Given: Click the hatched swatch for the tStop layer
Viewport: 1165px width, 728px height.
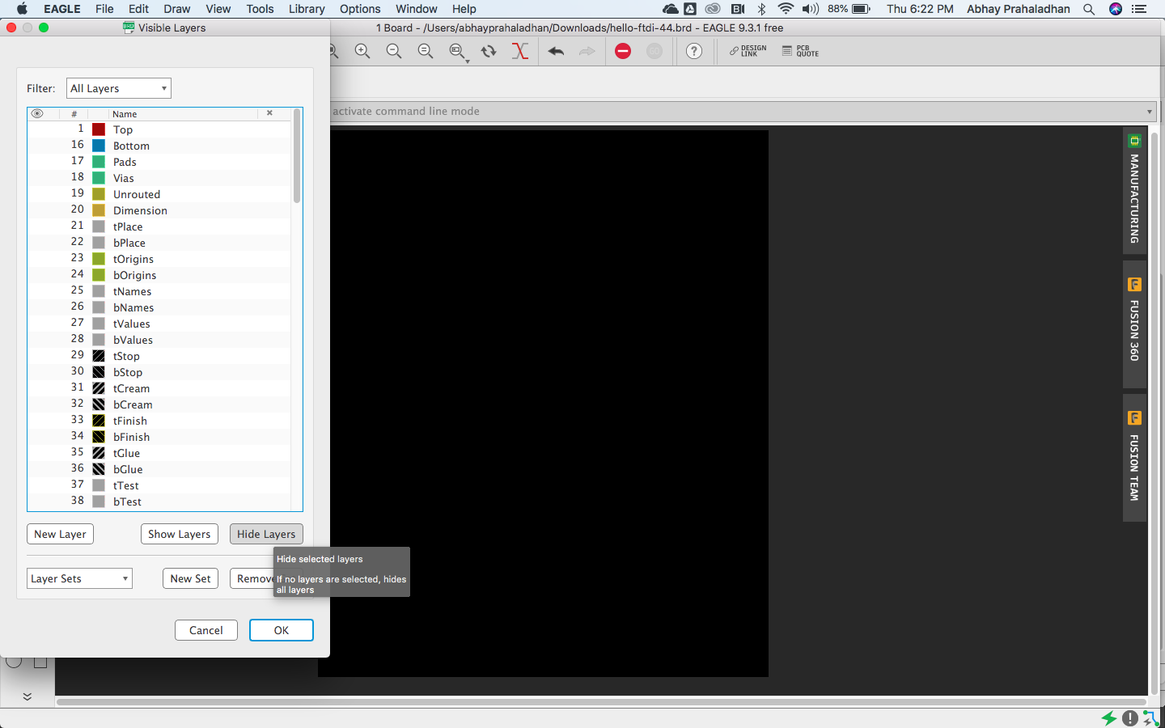Looking at the screenshot, I should coord(99,356).
